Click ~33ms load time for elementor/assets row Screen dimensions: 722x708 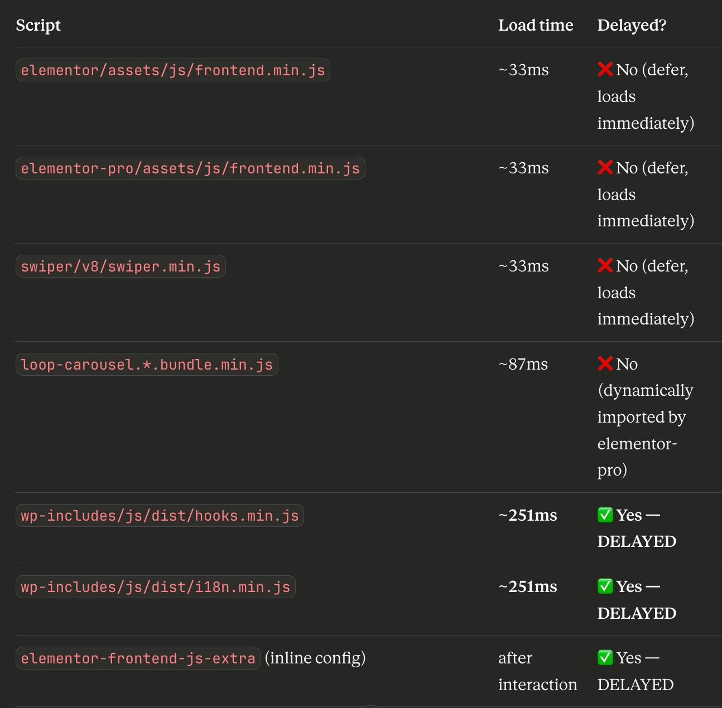523,70
